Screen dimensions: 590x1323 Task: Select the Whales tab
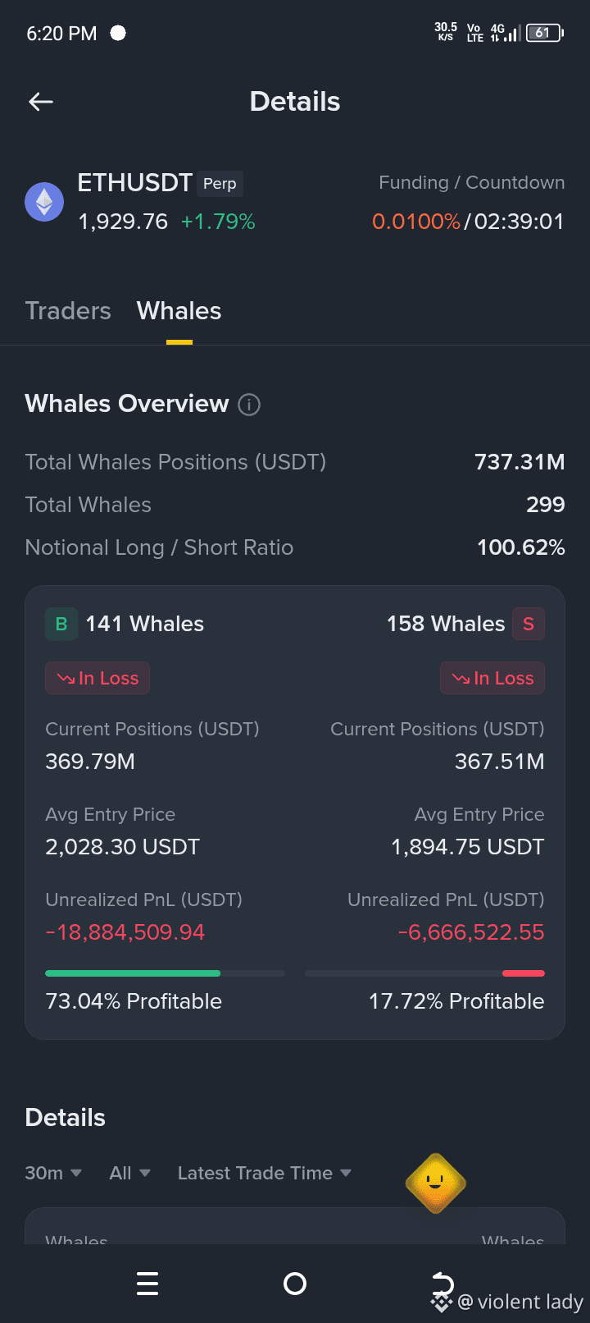point(179,311)
